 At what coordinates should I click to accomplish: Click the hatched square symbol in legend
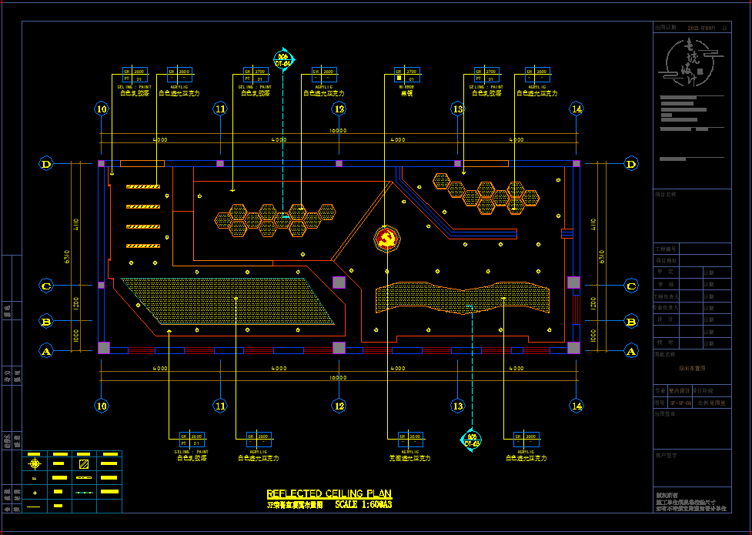click(x=83, y=464)
